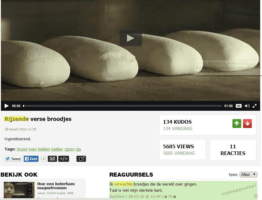Viewport: 262px width, 200px height.
Task: Share the video via Tweet button
Action: 13,159
